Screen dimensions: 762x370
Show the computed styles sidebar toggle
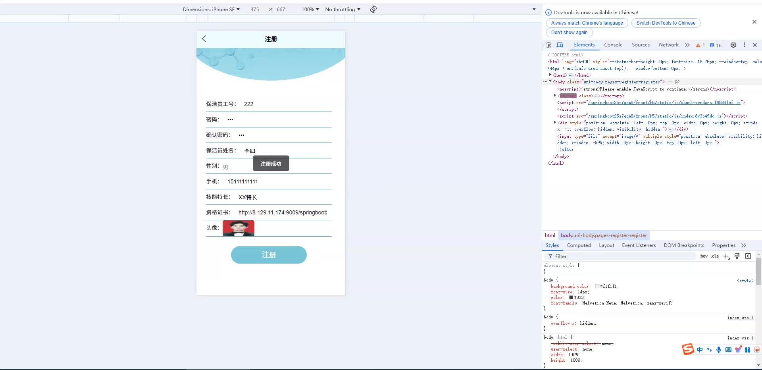pyautogui.click(x=748, y=256)
